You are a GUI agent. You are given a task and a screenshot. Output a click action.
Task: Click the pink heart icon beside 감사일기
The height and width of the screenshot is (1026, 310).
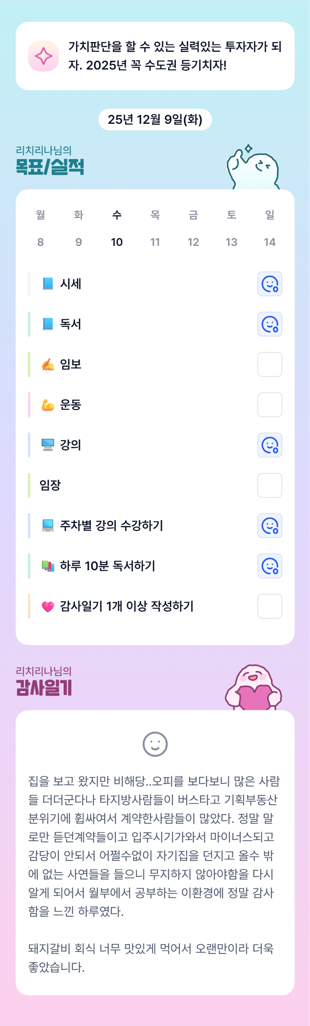coord(48,606)
